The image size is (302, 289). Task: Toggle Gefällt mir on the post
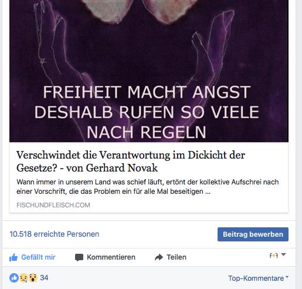point(32,257)
